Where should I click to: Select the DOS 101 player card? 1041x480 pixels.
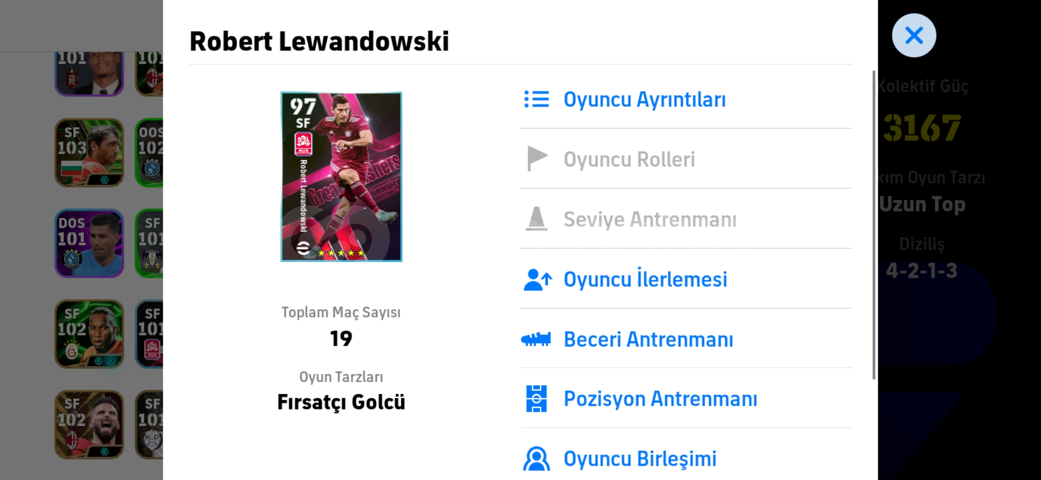click(89, 244)
